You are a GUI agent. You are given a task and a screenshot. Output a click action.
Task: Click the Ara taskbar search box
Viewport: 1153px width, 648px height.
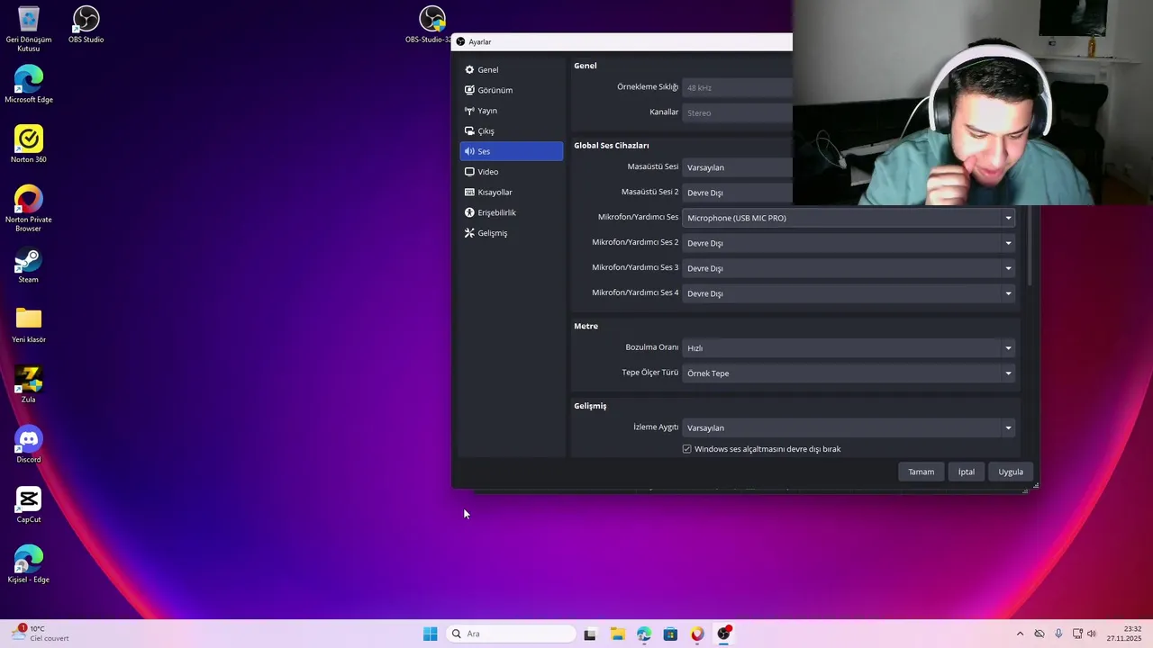pos(511,634)
